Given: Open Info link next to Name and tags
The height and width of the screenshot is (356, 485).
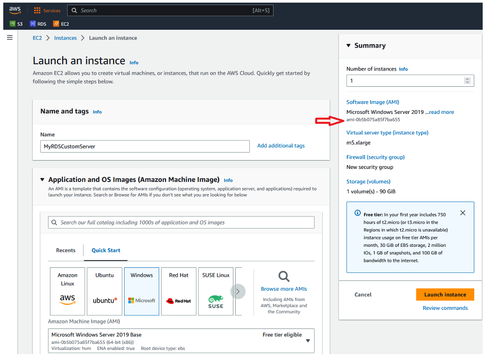Looking at the screenshot, I should [97, 112].
